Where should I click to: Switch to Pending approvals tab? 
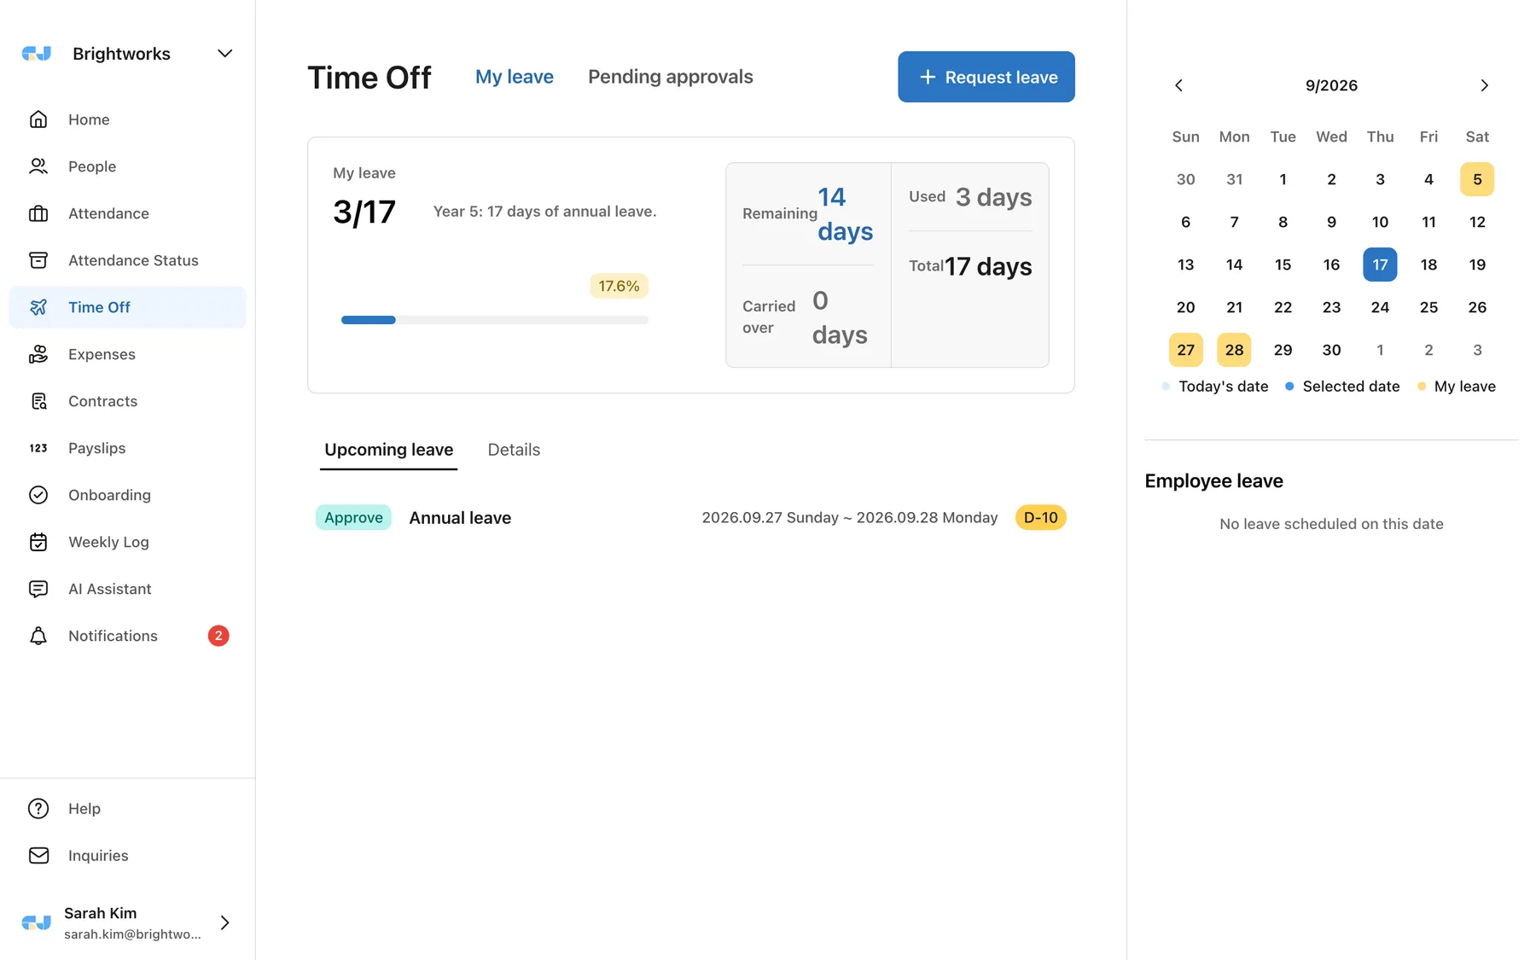(x=670, y=77)
